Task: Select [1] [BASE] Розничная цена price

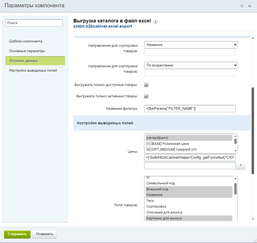Action: 189,144
